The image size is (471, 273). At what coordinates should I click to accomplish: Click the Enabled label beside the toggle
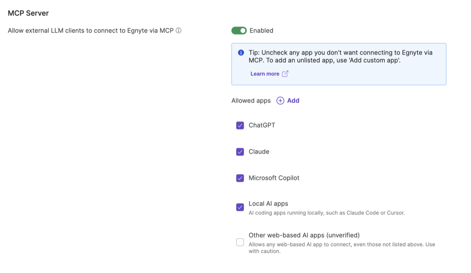coord(261,31)
